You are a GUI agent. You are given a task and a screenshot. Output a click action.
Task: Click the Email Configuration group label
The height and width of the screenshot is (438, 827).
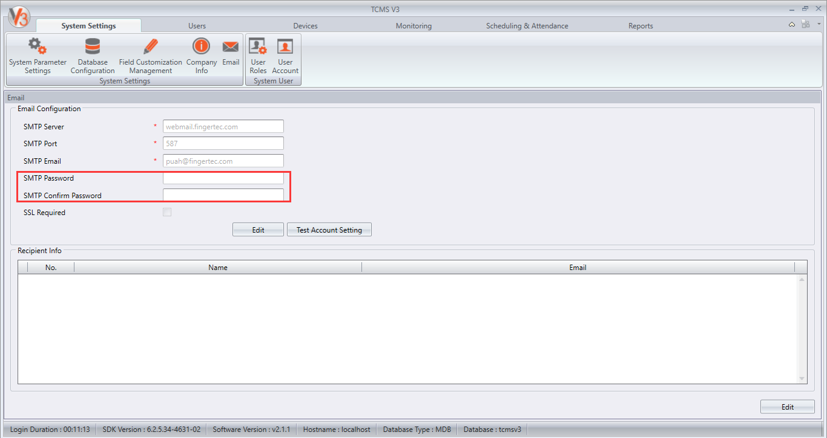click(49, 109)
